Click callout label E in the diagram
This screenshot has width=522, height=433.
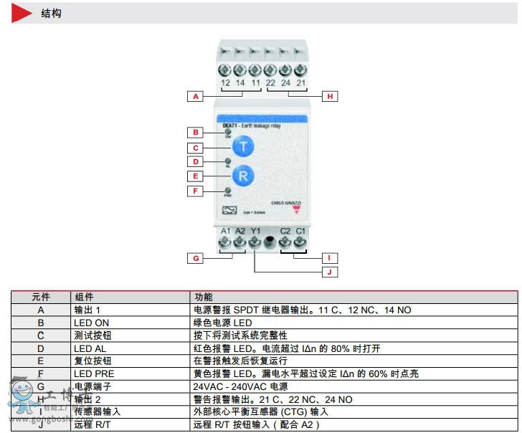pyautogui.click(x=196, y=176)
